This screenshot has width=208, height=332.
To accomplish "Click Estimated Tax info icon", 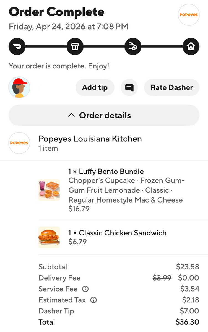I will [x=93, y=300].
